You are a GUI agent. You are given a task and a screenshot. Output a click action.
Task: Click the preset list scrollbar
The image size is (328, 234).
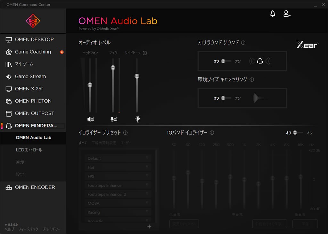[x=156, y=171]
